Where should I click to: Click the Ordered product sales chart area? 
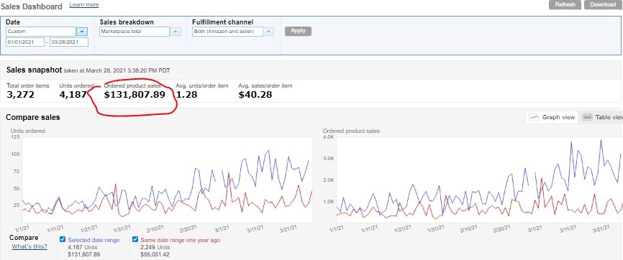480,180
